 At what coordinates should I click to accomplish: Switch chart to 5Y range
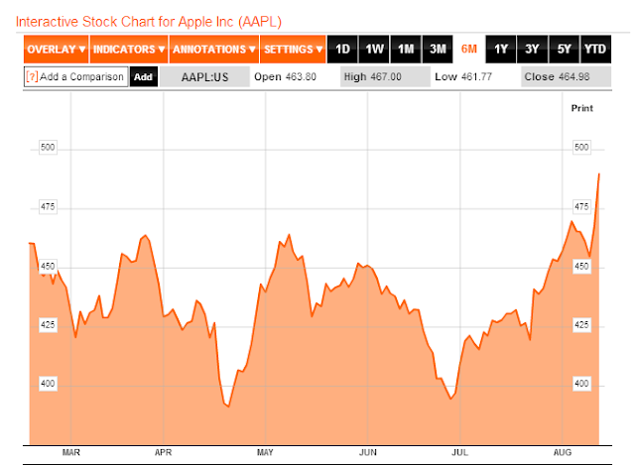565,50
